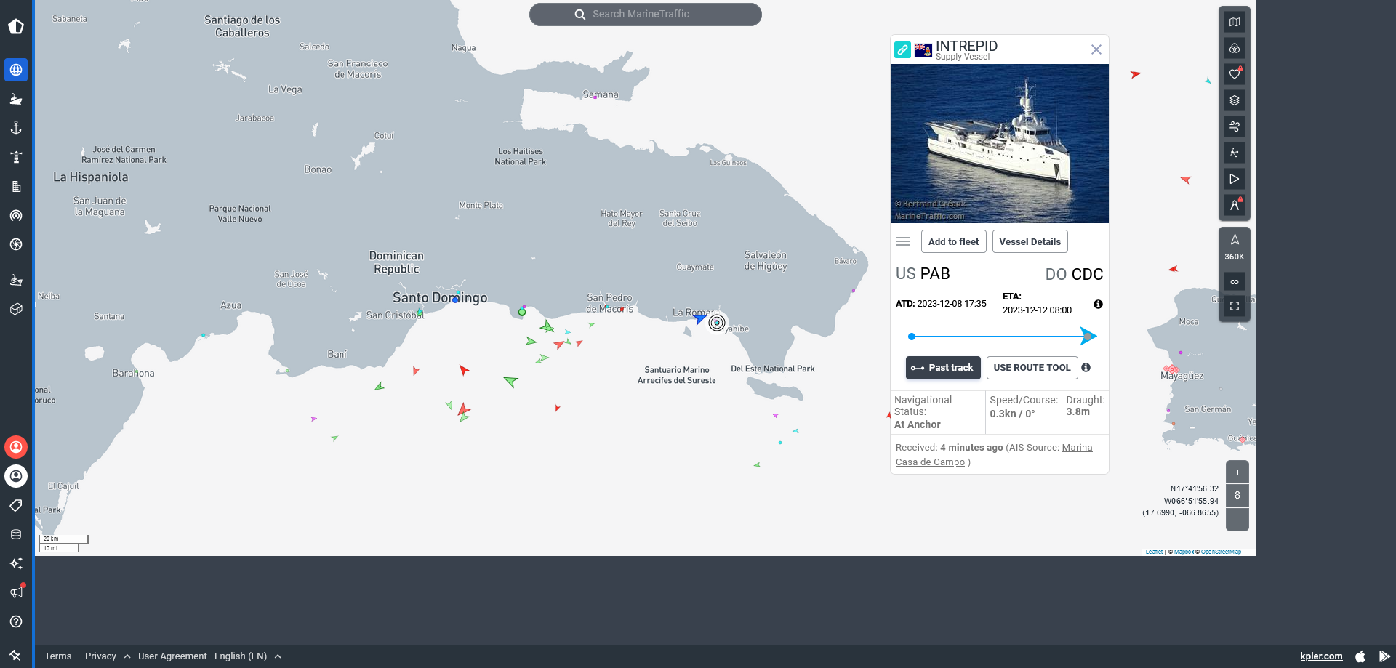Open the voyage planner ship-on-waves icon
Image resolution: width=1396 pixels, height=668 pixels.
[16, 280]
